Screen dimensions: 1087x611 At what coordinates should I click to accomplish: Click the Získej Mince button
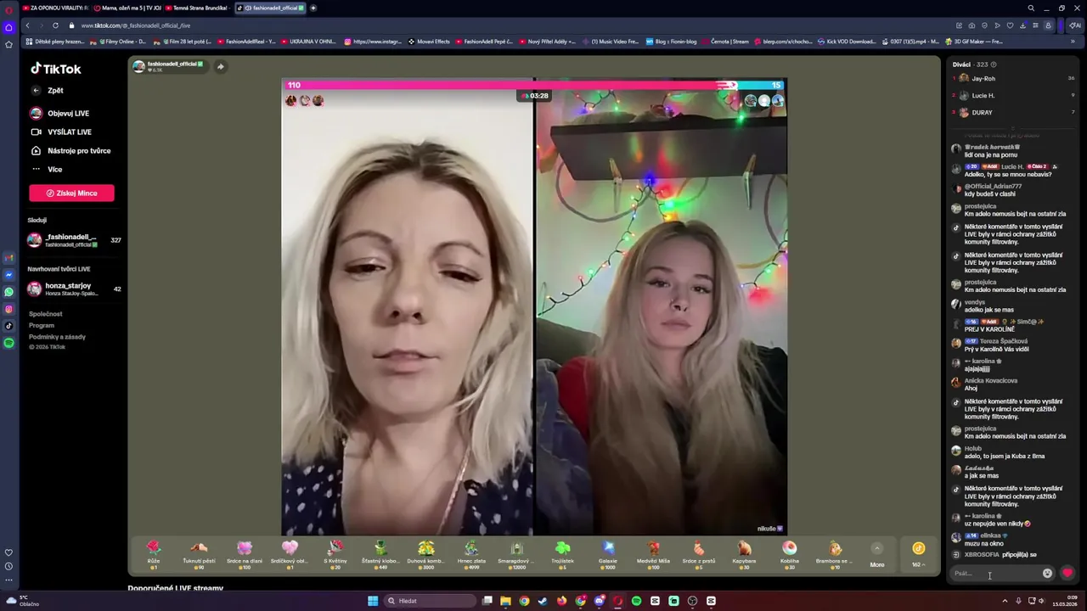[71, 193]
